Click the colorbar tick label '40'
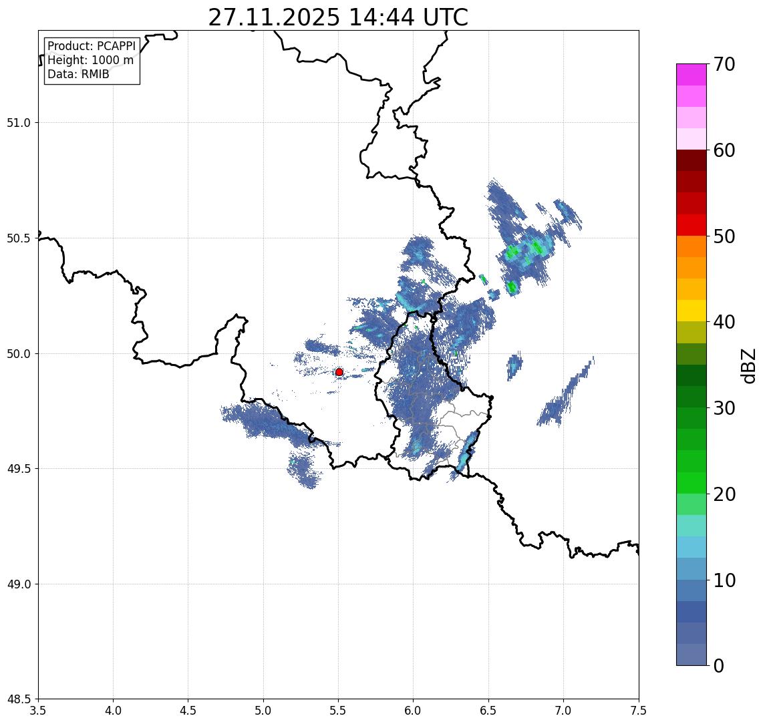Screen dimensions: 765x724 724,322
